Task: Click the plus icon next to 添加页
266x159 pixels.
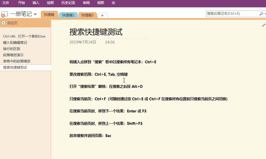Action: click(x=3, y=23)
